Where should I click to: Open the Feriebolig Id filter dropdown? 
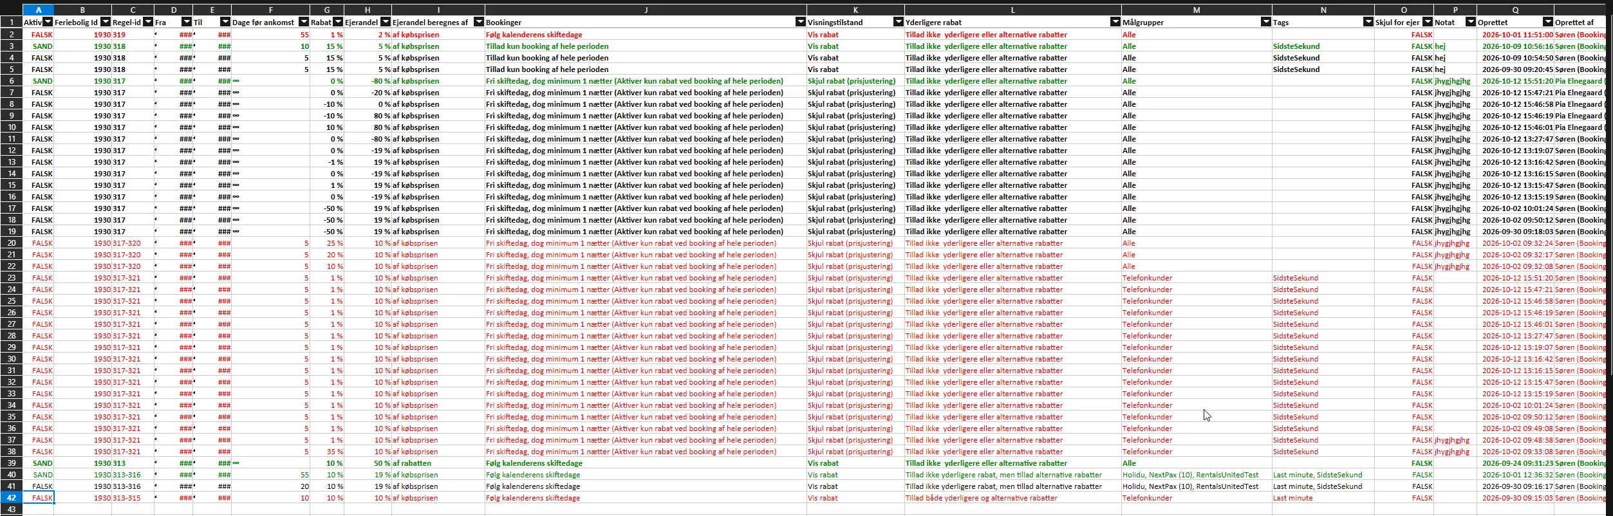pos(106,22)
